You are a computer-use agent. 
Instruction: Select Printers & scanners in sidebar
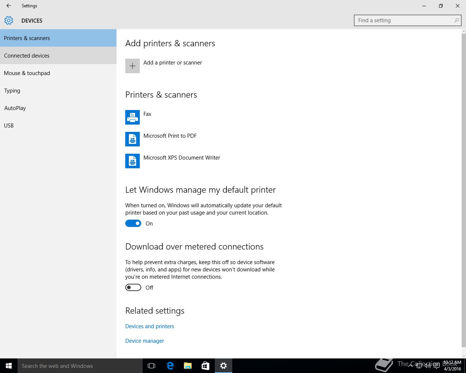click(58, 38)
